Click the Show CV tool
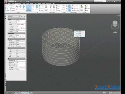The image size is (125, 94). 51,8
